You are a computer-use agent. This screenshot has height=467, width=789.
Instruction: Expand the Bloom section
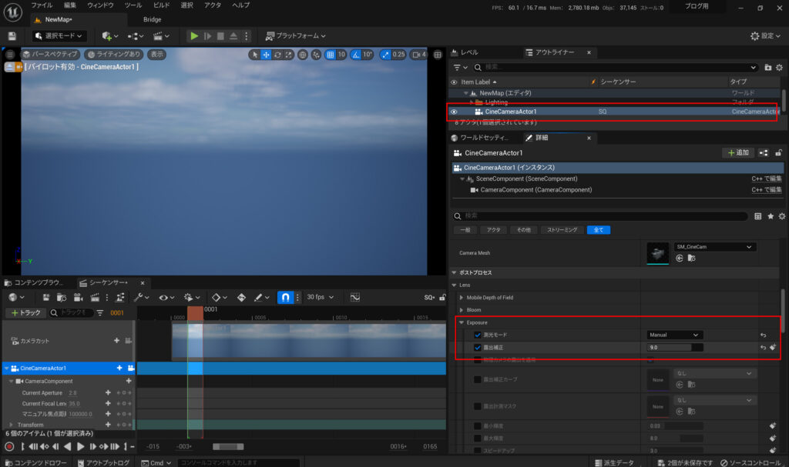tap(462, 310)
